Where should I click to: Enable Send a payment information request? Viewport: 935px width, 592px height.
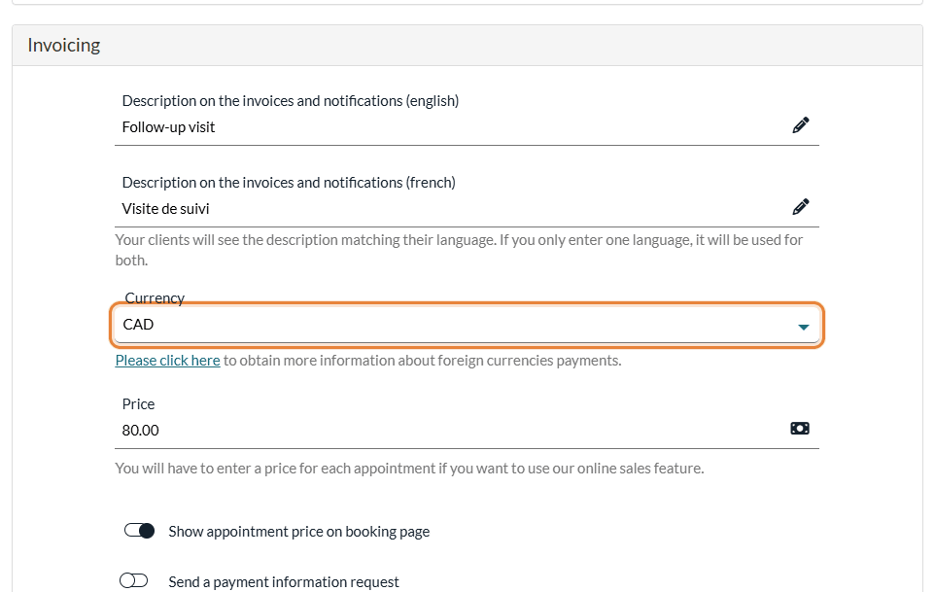(x=133, y=580)
